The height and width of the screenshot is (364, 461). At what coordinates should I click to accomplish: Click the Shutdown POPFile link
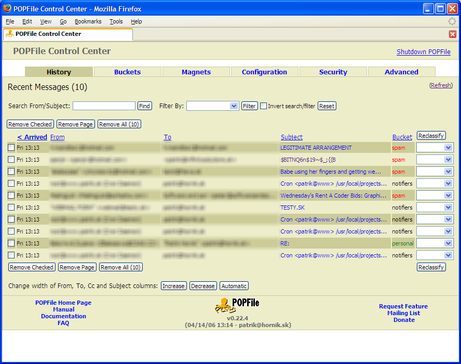tap(424, 52)
